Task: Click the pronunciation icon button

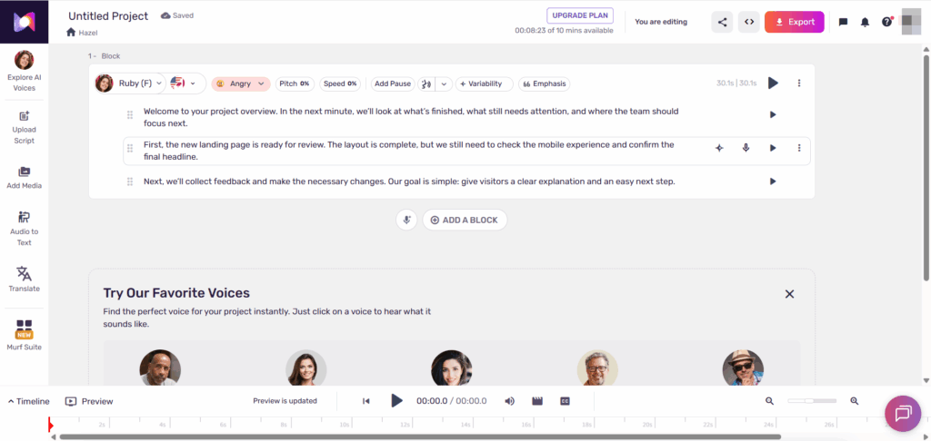Action: 426,83
